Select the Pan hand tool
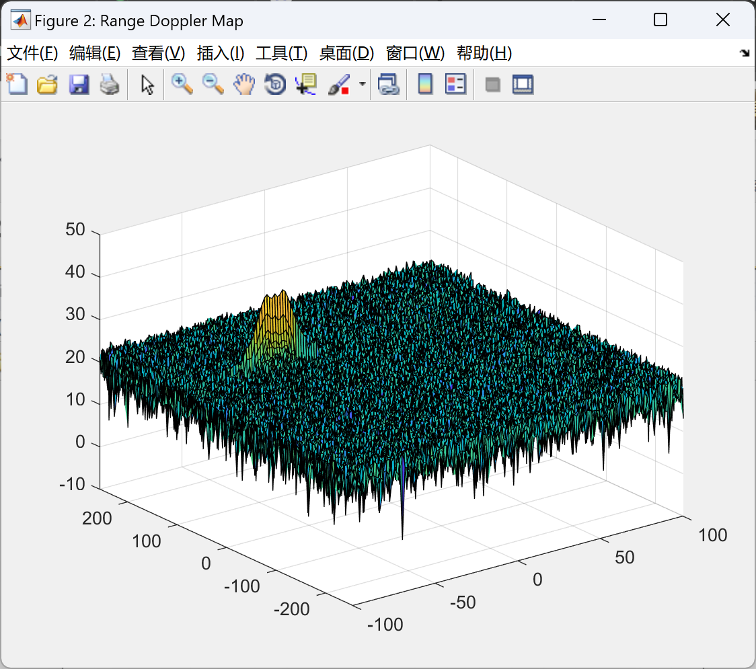Image resolution: width=756 pixels, height=669 pixels. pos(244,84)
